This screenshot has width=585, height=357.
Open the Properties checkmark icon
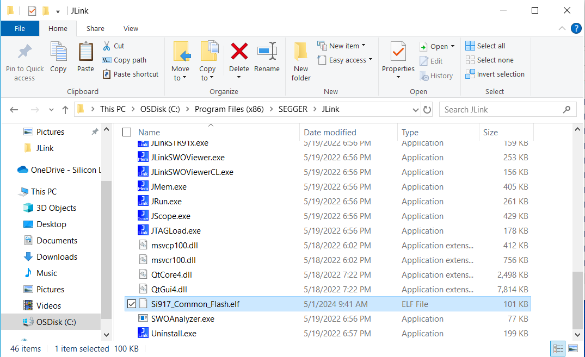click(398, 52)
